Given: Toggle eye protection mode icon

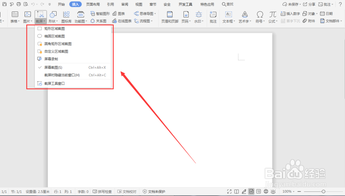Looking at the screenshot, I should pyautogui.click(x=273, y=192).
